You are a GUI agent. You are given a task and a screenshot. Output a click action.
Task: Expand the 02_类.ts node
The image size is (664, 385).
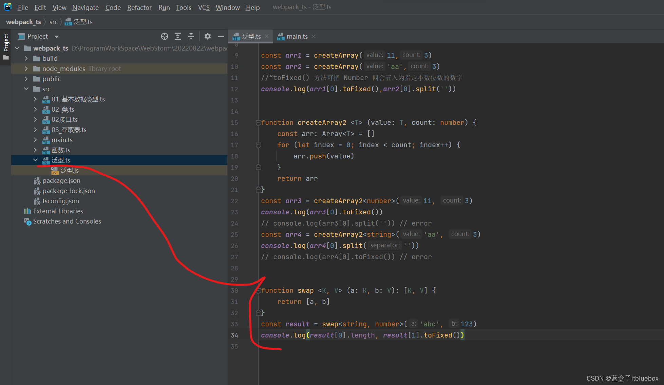pyautogui.click(x=35, y=109)
